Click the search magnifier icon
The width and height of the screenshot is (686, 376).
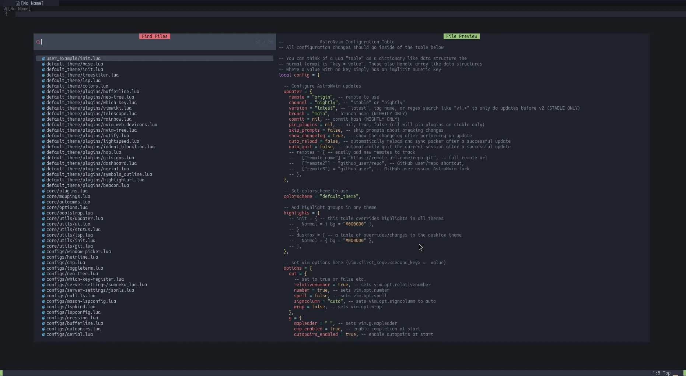coord(39,42)
